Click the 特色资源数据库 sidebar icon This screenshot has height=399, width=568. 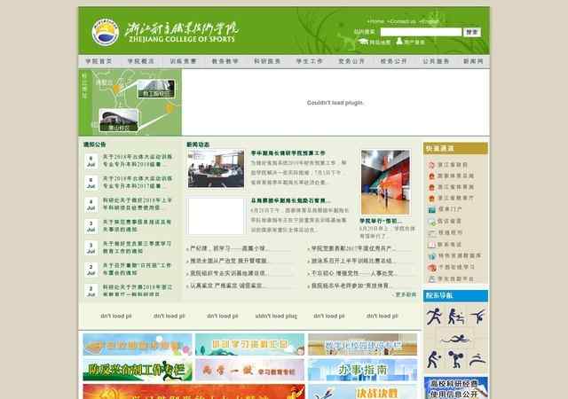point(431,256)
